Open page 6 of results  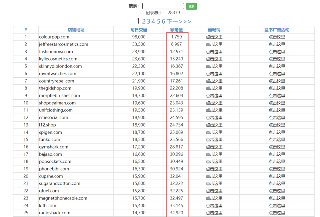tap(163, 21)
